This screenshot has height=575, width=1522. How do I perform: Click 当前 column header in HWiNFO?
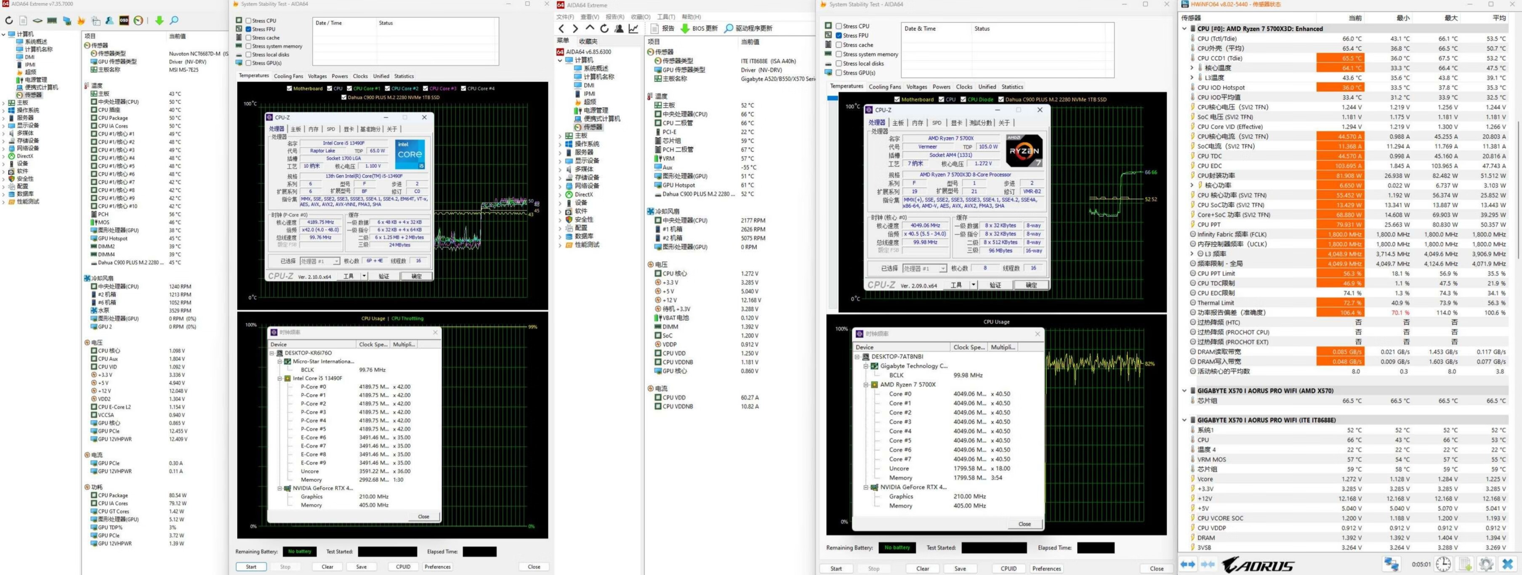(x=1355, y=19)
